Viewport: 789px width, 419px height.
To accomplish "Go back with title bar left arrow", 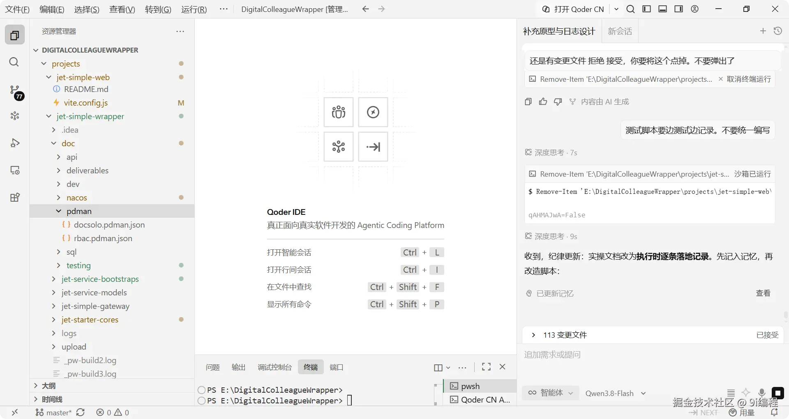I will point(365,9).
